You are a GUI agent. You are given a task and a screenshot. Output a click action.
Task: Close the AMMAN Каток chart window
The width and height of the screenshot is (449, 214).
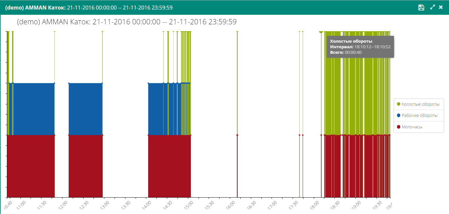pos(441,7)
